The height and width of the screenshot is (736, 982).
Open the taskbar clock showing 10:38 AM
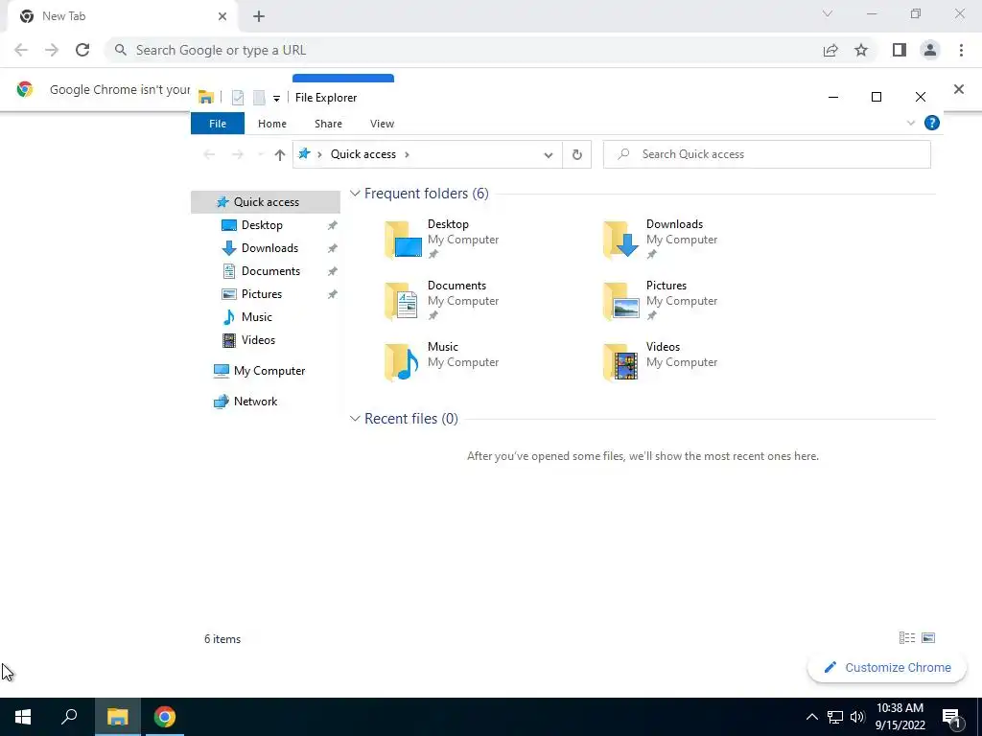tap(900, 717)
